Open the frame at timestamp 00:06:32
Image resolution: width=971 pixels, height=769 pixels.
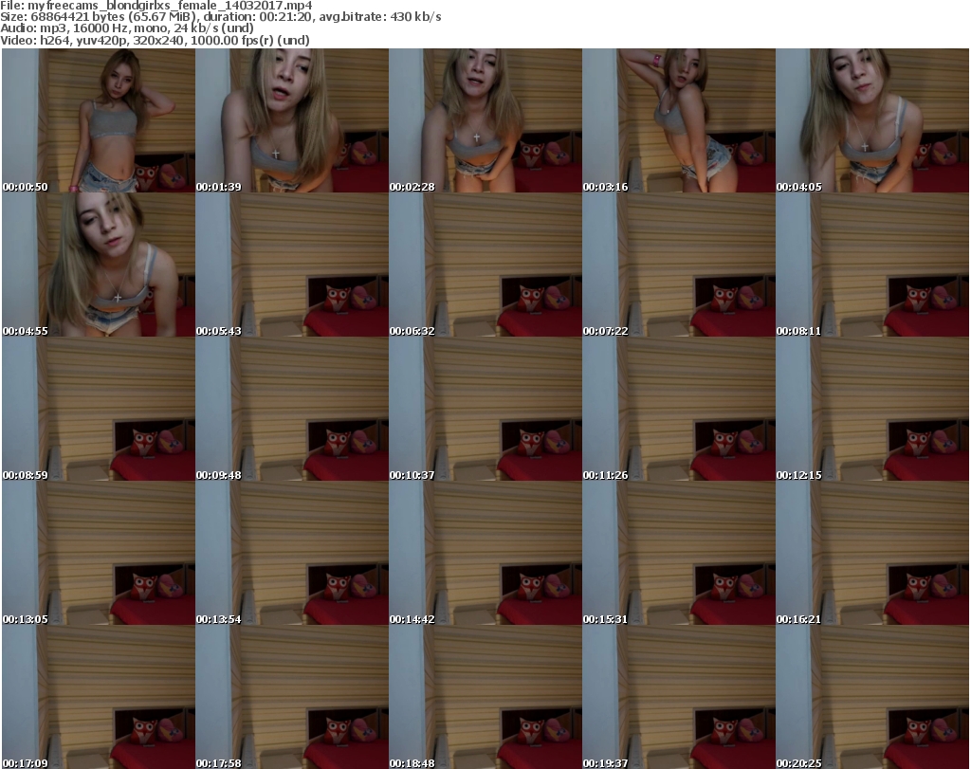[485, 265]
